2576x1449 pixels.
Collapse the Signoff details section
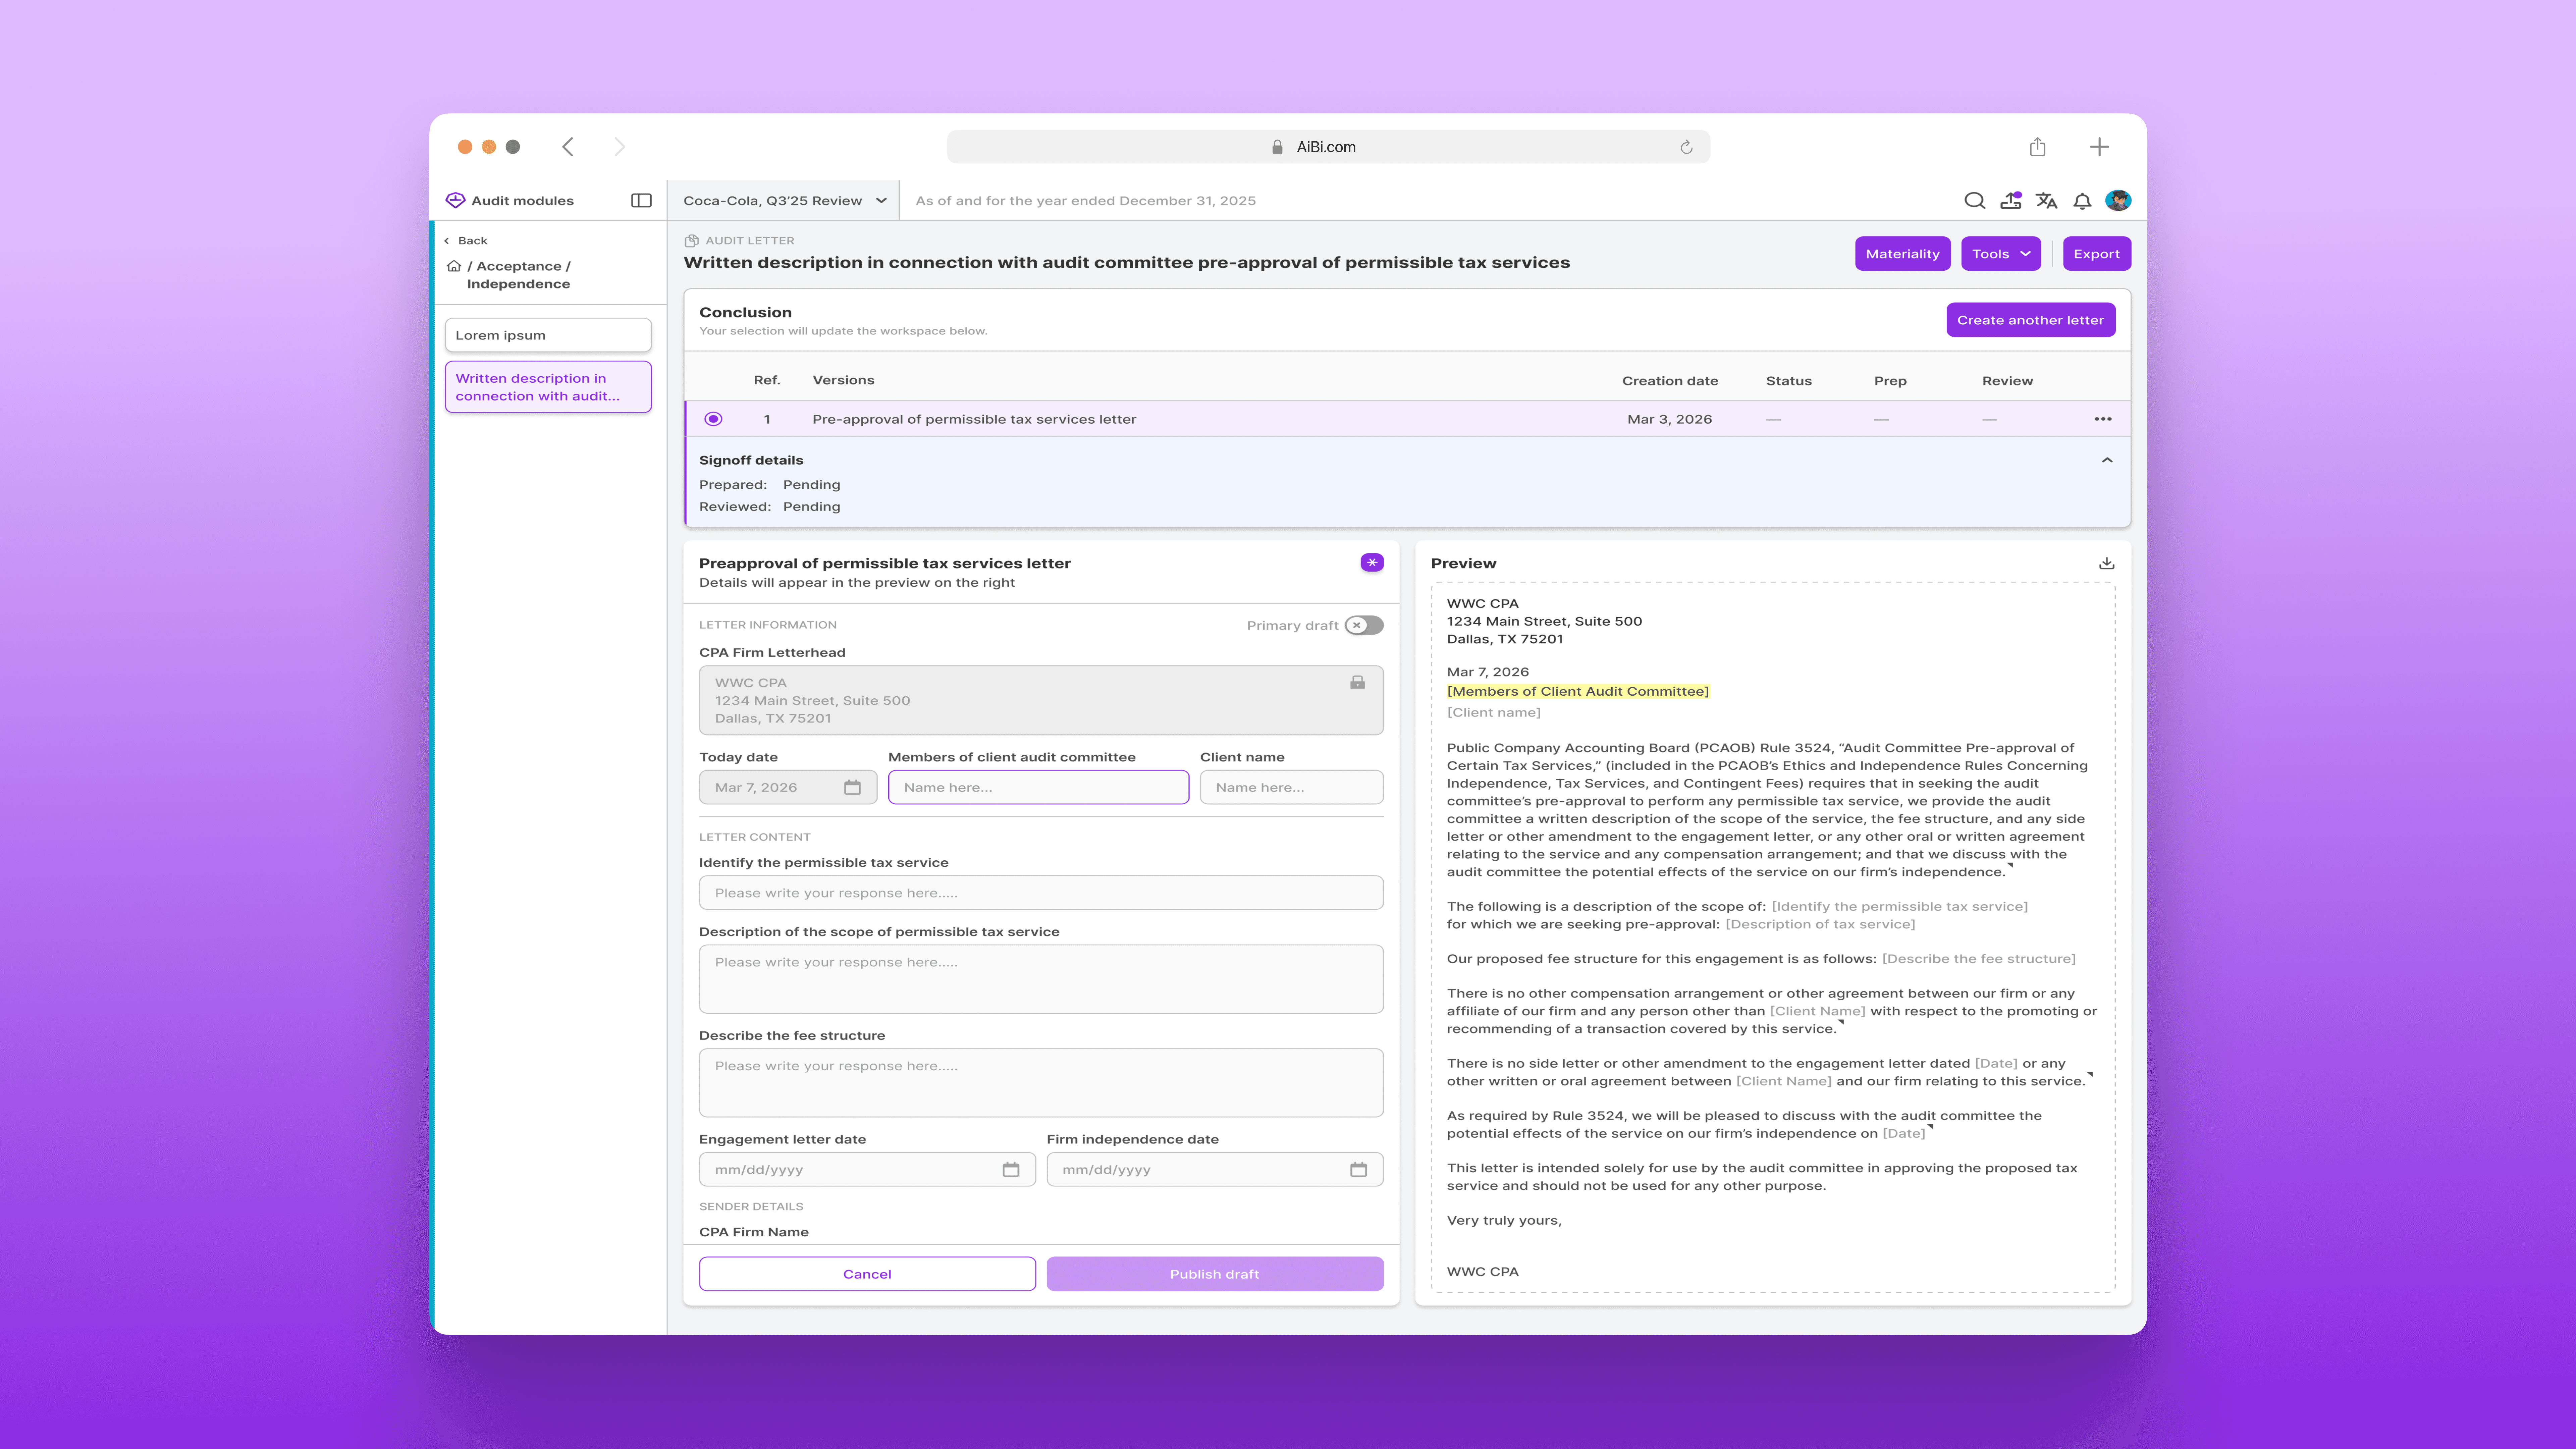pyautogui.click(x=2107, y=460)
